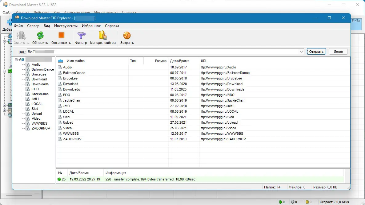Image resolution: width=365 pixels, height=205 pixels.
Task: Select Video folder icon in file list
Action: (60, 128)
